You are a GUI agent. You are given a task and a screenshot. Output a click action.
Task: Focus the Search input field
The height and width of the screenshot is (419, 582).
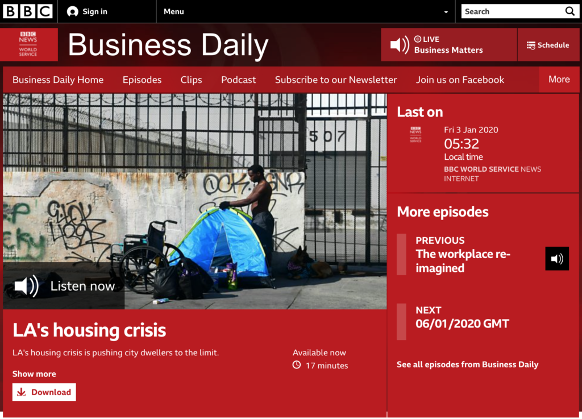tap(513, 11)
